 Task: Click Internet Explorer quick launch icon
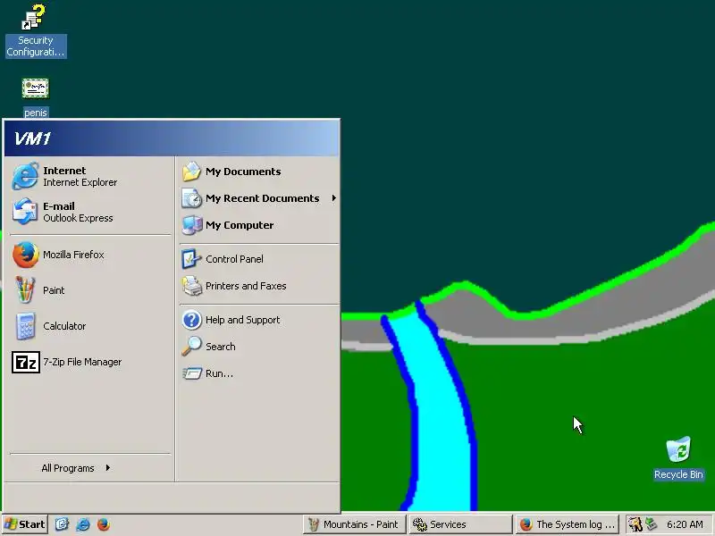82,524
